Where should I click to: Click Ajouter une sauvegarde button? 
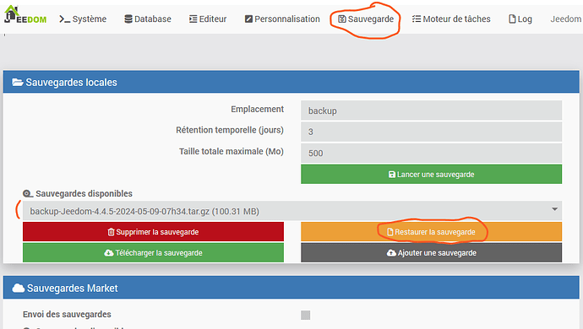click(x=431, y=252)
